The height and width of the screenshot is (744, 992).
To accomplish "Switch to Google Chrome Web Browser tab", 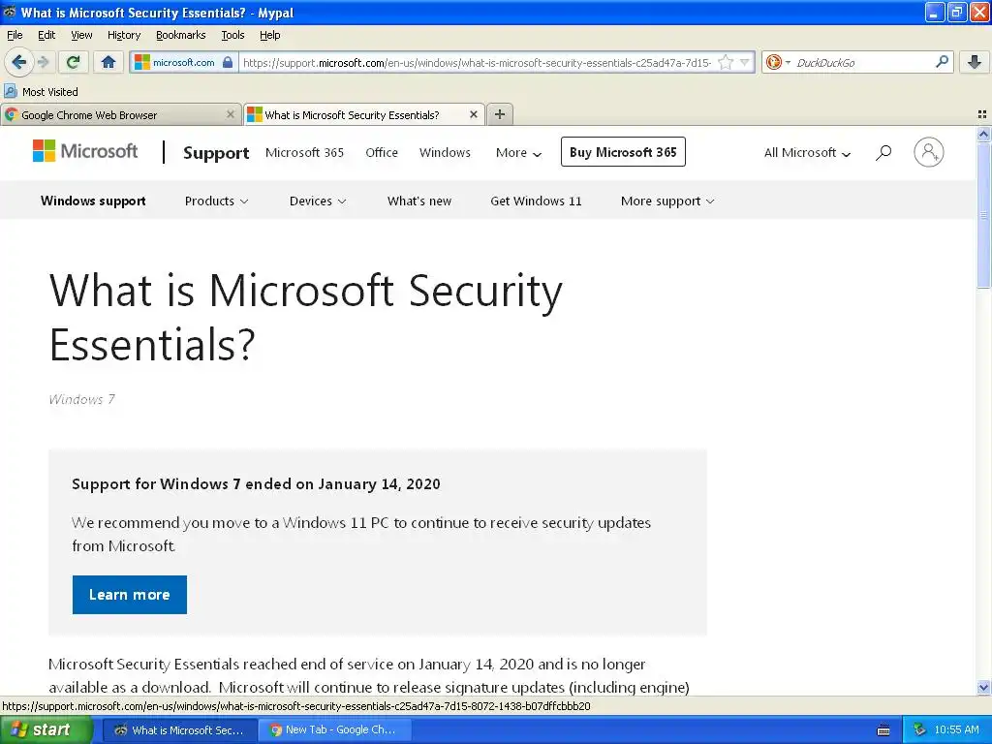I will click(120, 114).
